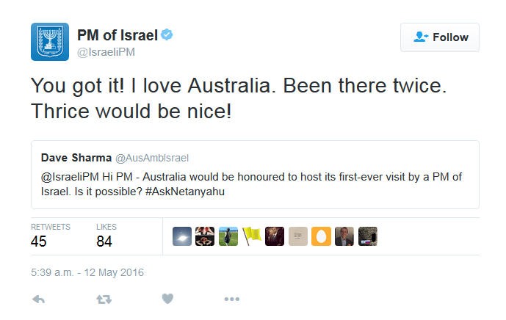Open the avatar of the person on grass
Viewport: 506px width, 320px height.
pyautogui.click(x=228, y=236)
